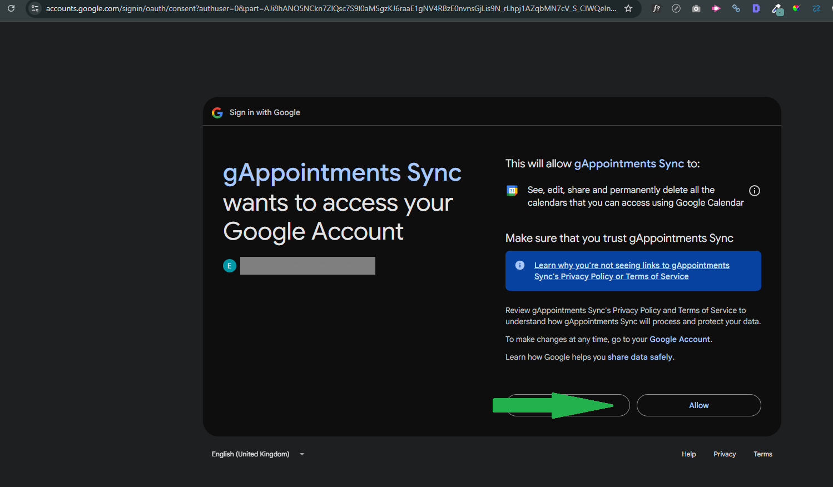Click the account avatar E
833x487 pixels.
pos(230,266)
